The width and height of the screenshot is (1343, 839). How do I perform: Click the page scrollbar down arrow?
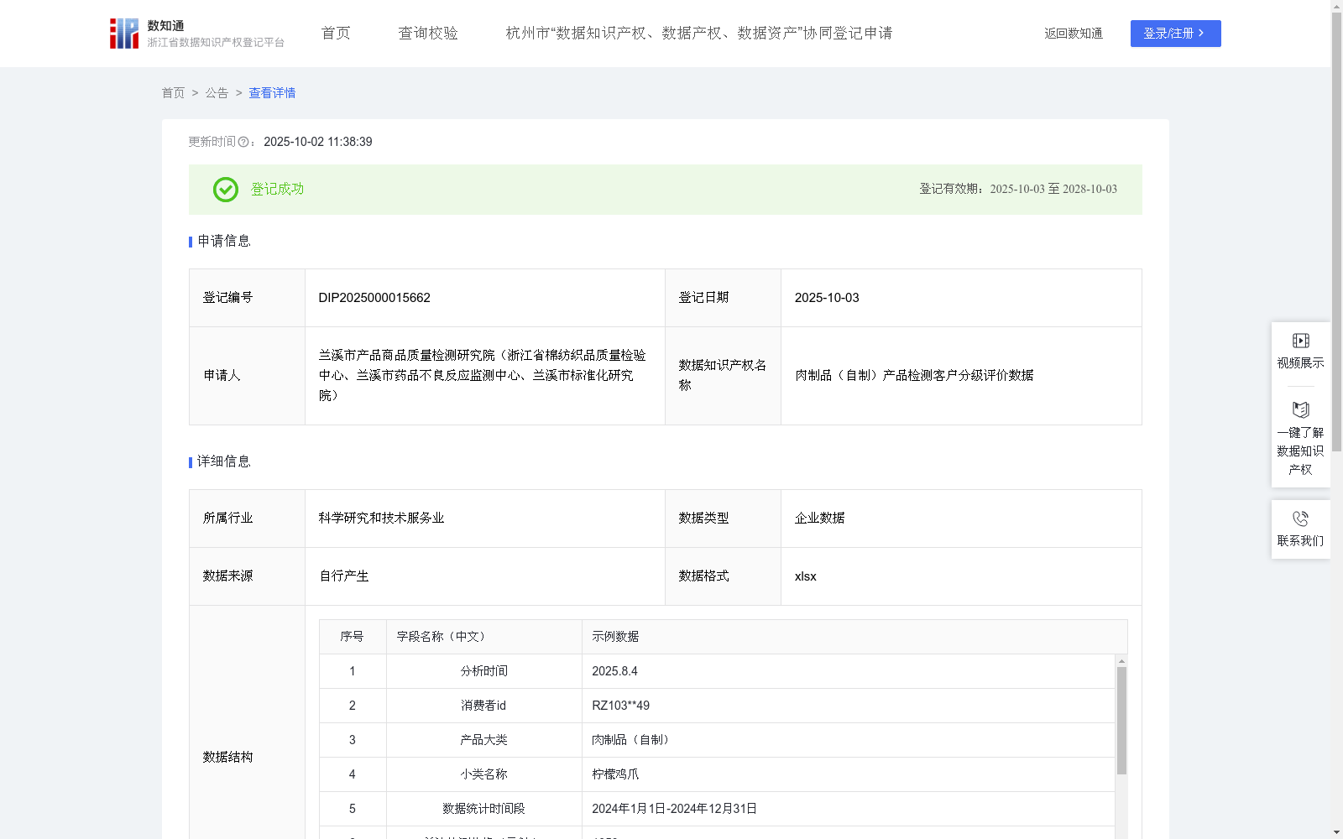tap(1336, 833)
